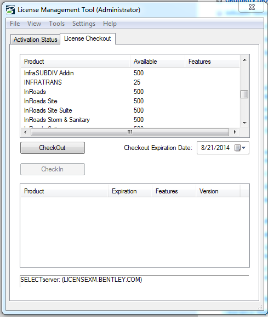Click the CheckOut button

pyautogui.click(x=53, y=148)
